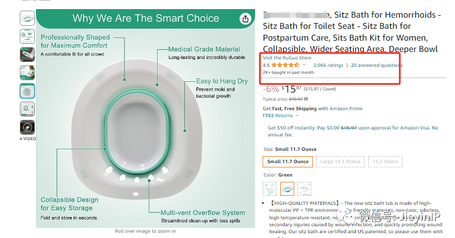Choose the third color swatch option
This screenshot has height=238, width=455.
pos(304,189)
